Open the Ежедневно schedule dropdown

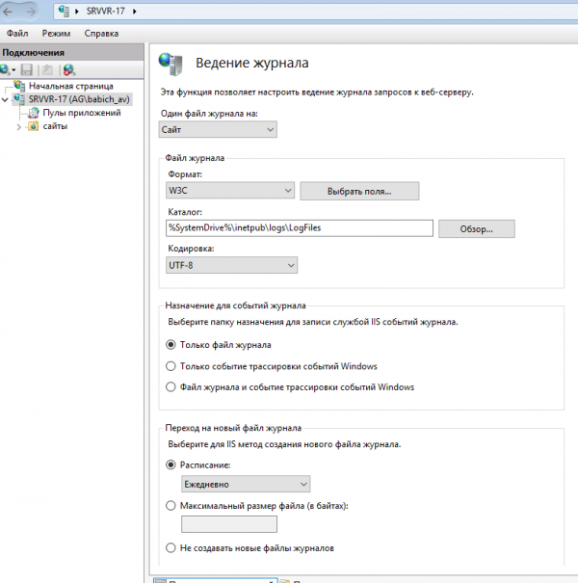pos(246,484)
